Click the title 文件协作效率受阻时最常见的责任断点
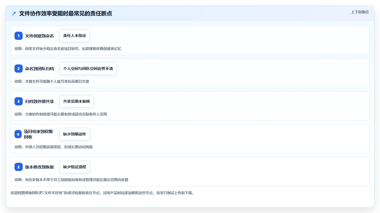Screen dimensions: 380x213 click(66, 14)
